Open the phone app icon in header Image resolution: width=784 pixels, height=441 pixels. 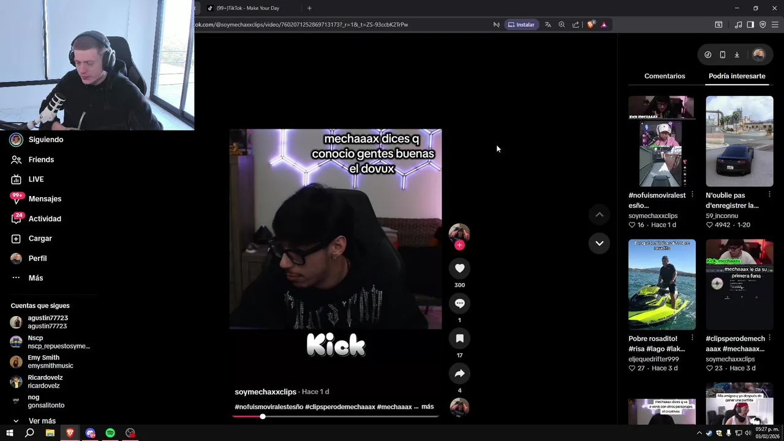coord(722,55)
